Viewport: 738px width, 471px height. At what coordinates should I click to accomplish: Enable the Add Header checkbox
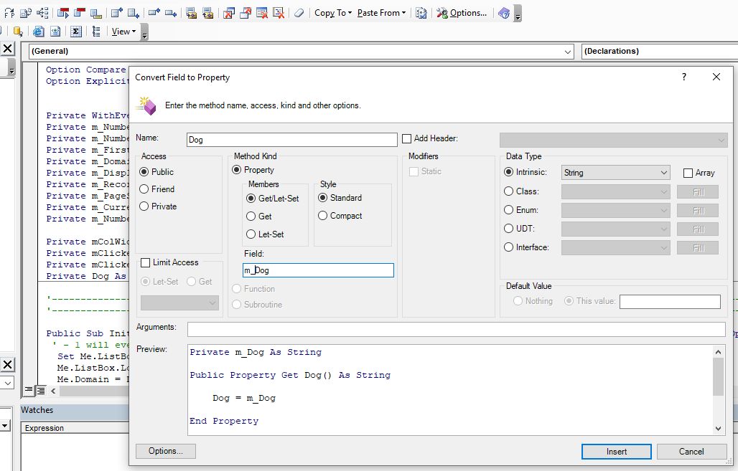(x=406, y=138)
